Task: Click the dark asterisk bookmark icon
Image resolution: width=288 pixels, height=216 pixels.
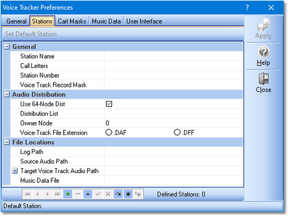Action: click(x=128, y=194)
